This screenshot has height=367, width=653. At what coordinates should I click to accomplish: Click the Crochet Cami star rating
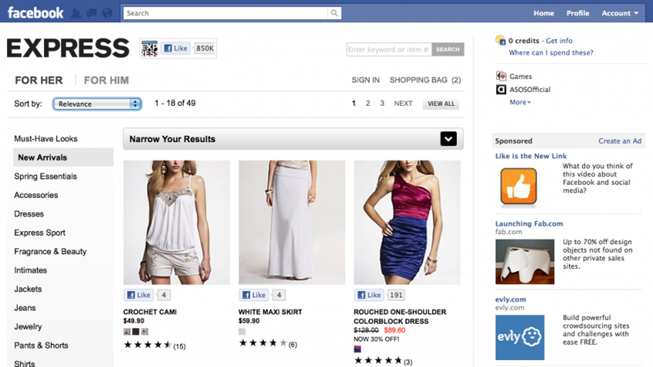[148, 344]
